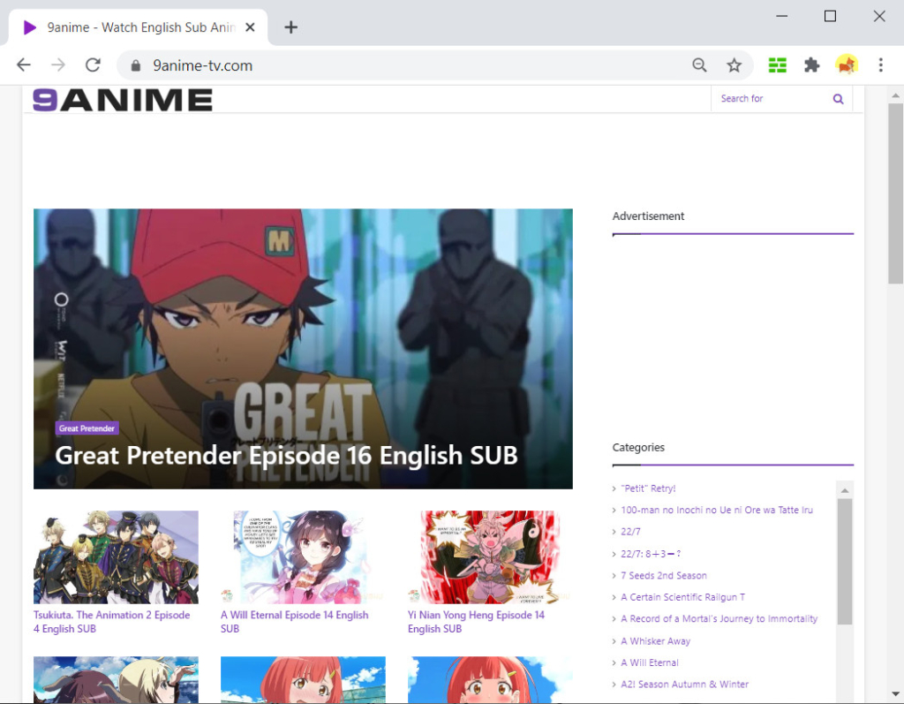This screenshot has width=904, height=704.
Task: Open the Chrome extensions puzzle icon
Action: pos(811,64)
